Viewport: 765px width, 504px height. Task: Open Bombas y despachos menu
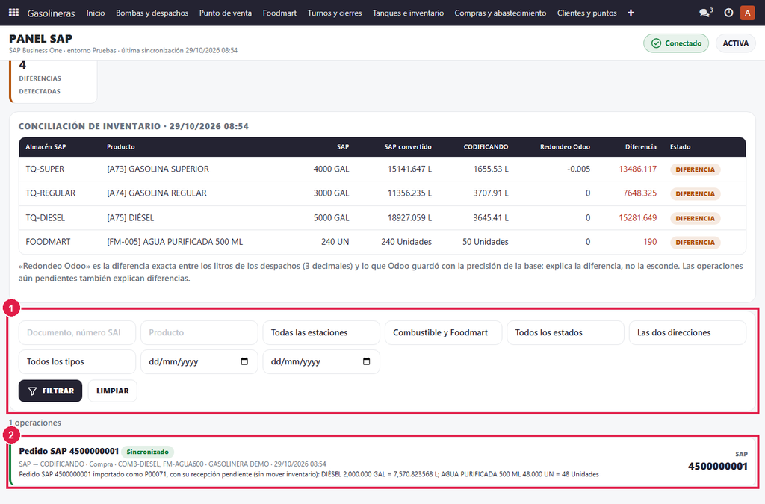pos(152,13)
